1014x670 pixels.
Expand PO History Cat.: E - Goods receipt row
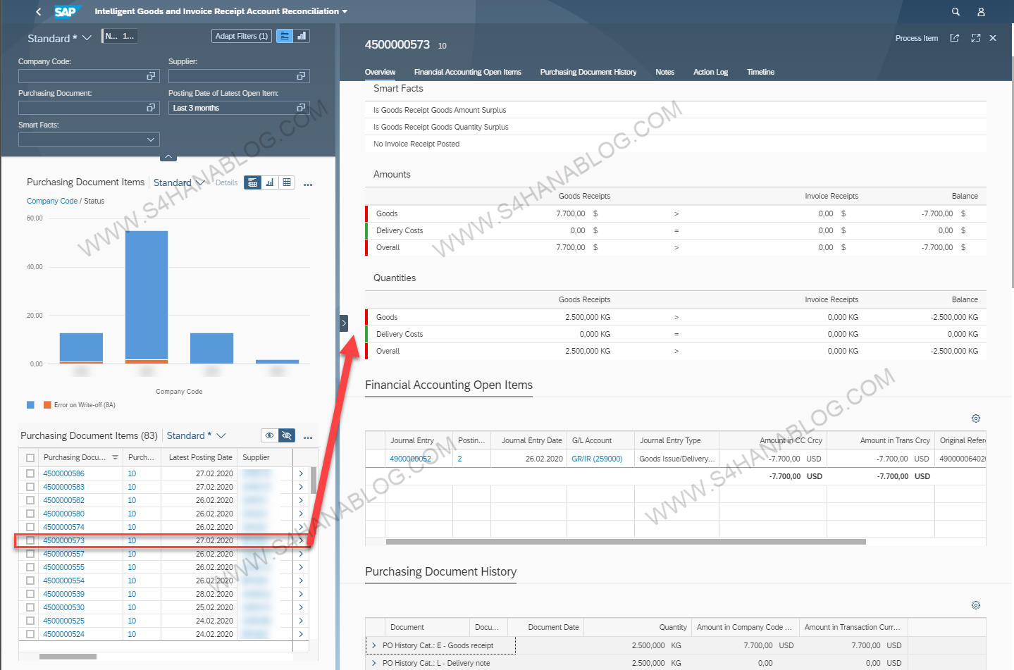pyautogui.click(x=373, y=645)
